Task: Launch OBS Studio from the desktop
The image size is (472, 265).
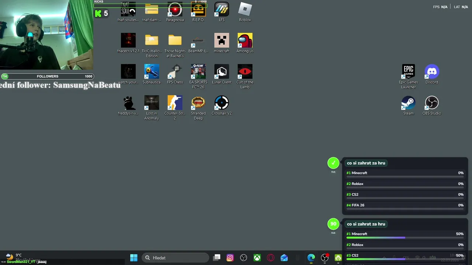Action: click(431, 106)
